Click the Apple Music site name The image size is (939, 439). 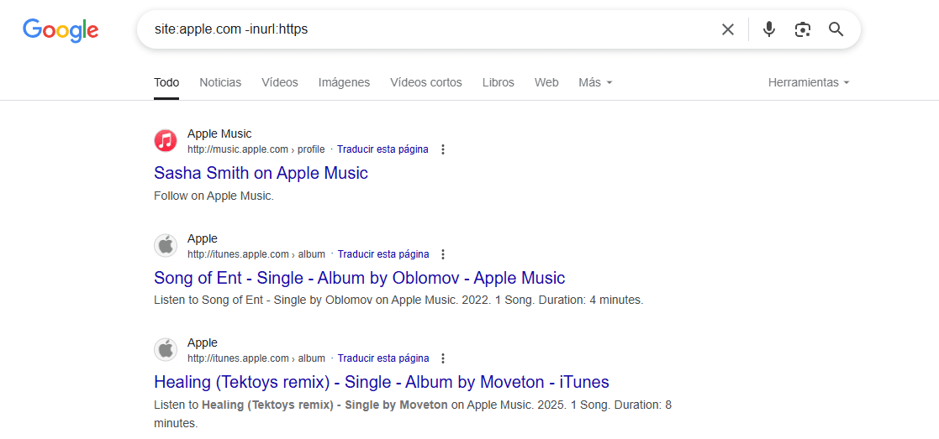pyautogui.click(x=219, y=134)
